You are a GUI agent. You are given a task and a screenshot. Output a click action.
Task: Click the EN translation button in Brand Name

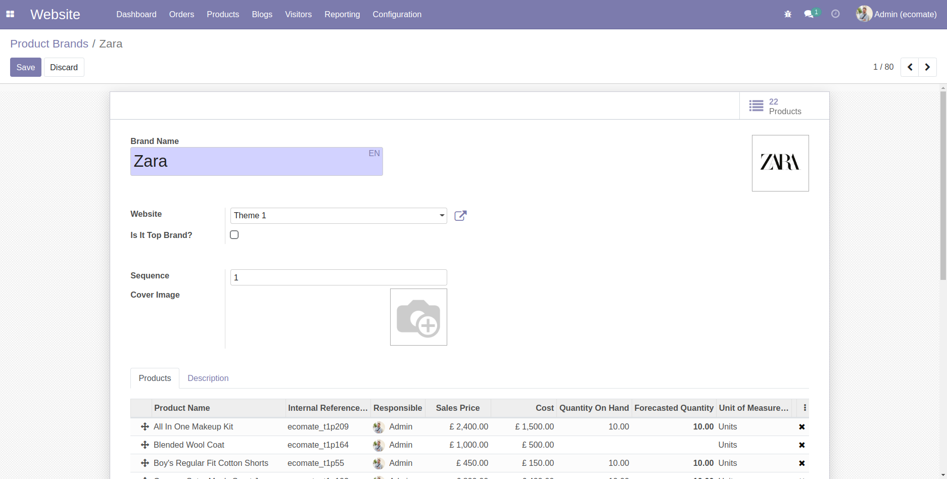click(x=374, y=154)
